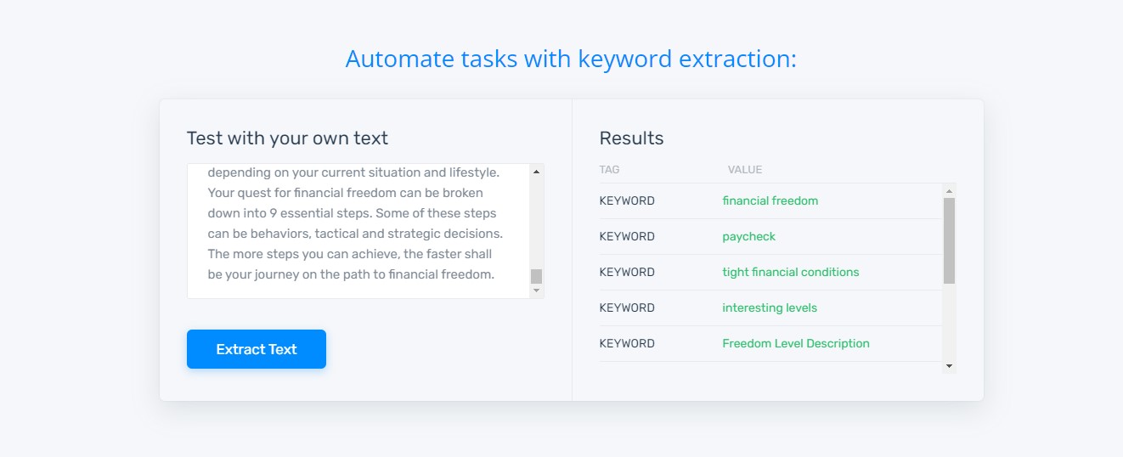Click KEYWORD tag in paycheck row

627,237
